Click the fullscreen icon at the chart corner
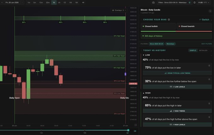Image resolution: width=214 pixels, height=135 pixels. [136, 125]
